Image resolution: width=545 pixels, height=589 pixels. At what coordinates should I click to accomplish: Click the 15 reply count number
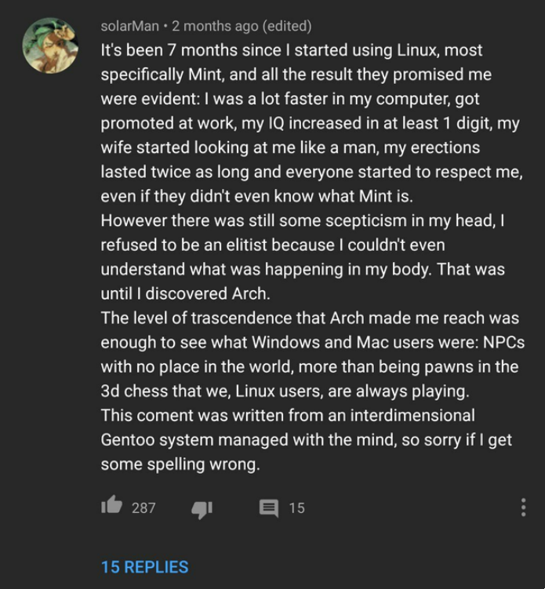click(296, 508)
